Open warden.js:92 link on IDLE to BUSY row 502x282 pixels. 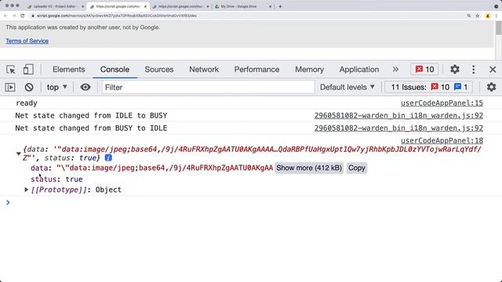point(398,115)
